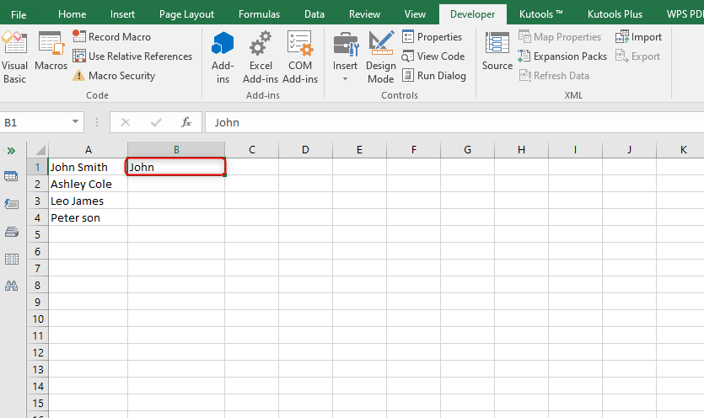Screen dimensions: 704x418
Task: Open the Visual Basic editor
Action: [14, 57]
